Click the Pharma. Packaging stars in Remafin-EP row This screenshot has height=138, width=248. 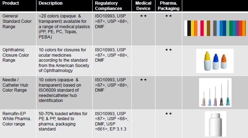(168, 113)
